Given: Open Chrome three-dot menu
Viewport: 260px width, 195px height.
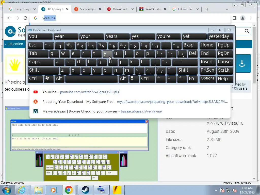Looking at the screenshot, I should click(x=251, y=18).
